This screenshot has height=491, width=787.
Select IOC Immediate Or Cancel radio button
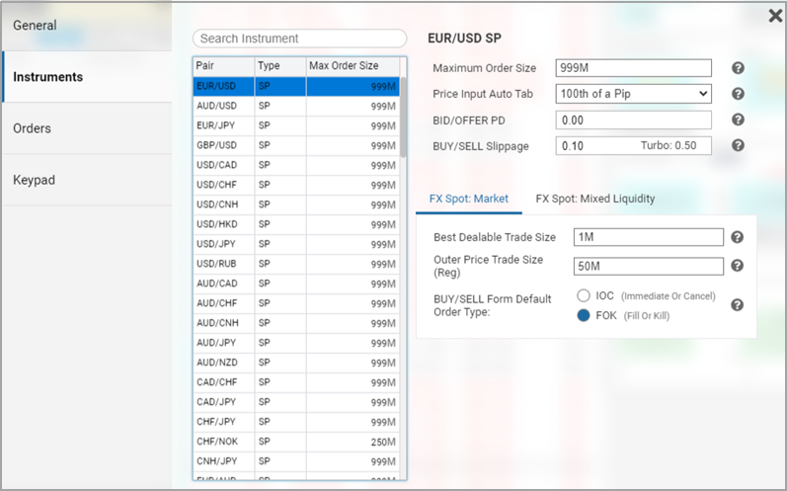[x=583, y=295]
